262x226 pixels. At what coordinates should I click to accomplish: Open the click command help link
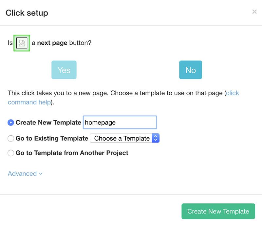pos(233,93)
